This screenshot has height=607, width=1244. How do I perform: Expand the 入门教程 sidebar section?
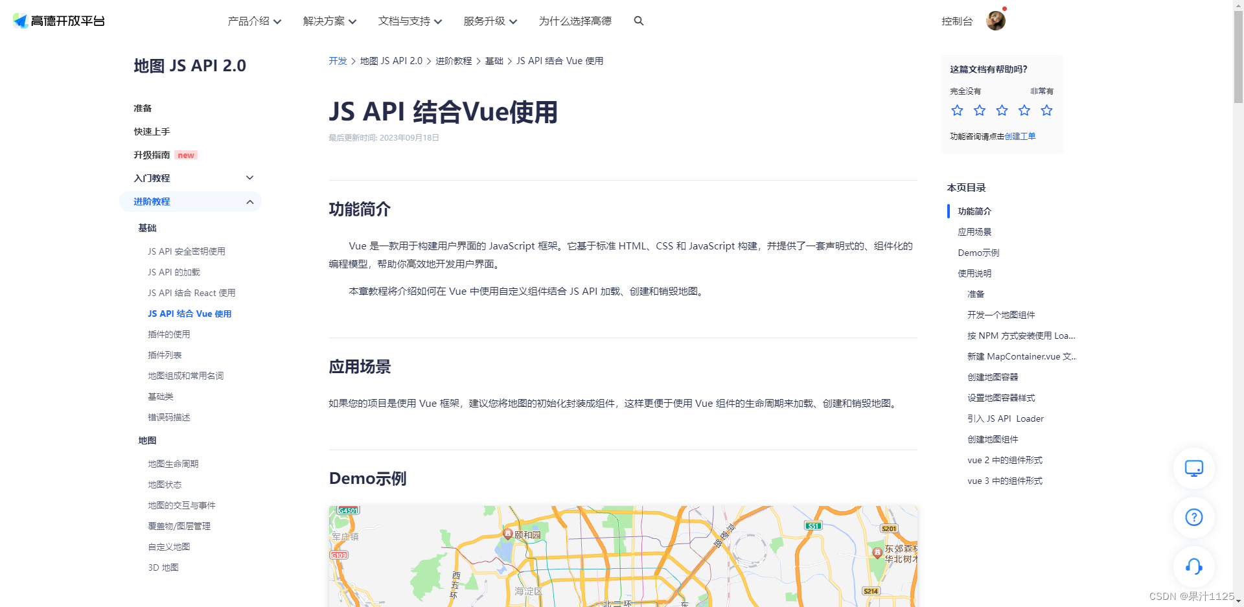pos(190,178)
